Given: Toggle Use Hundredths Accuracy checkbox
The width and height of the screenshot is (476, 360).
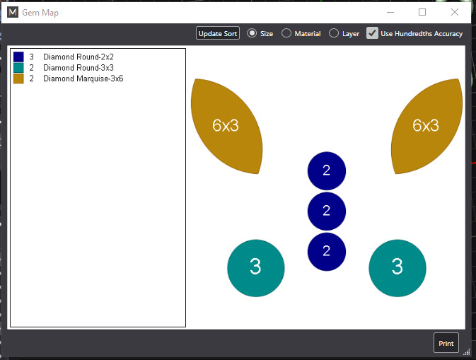Looking at the screenshot, I should pyautogui.click(x=372, y=33).
